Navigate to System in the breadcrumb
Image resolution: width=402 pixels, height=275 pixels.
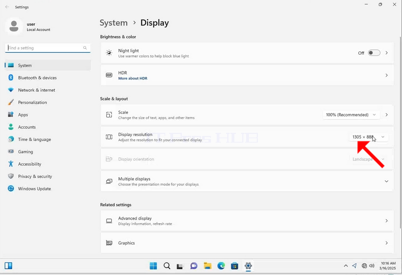click(113, 23)
